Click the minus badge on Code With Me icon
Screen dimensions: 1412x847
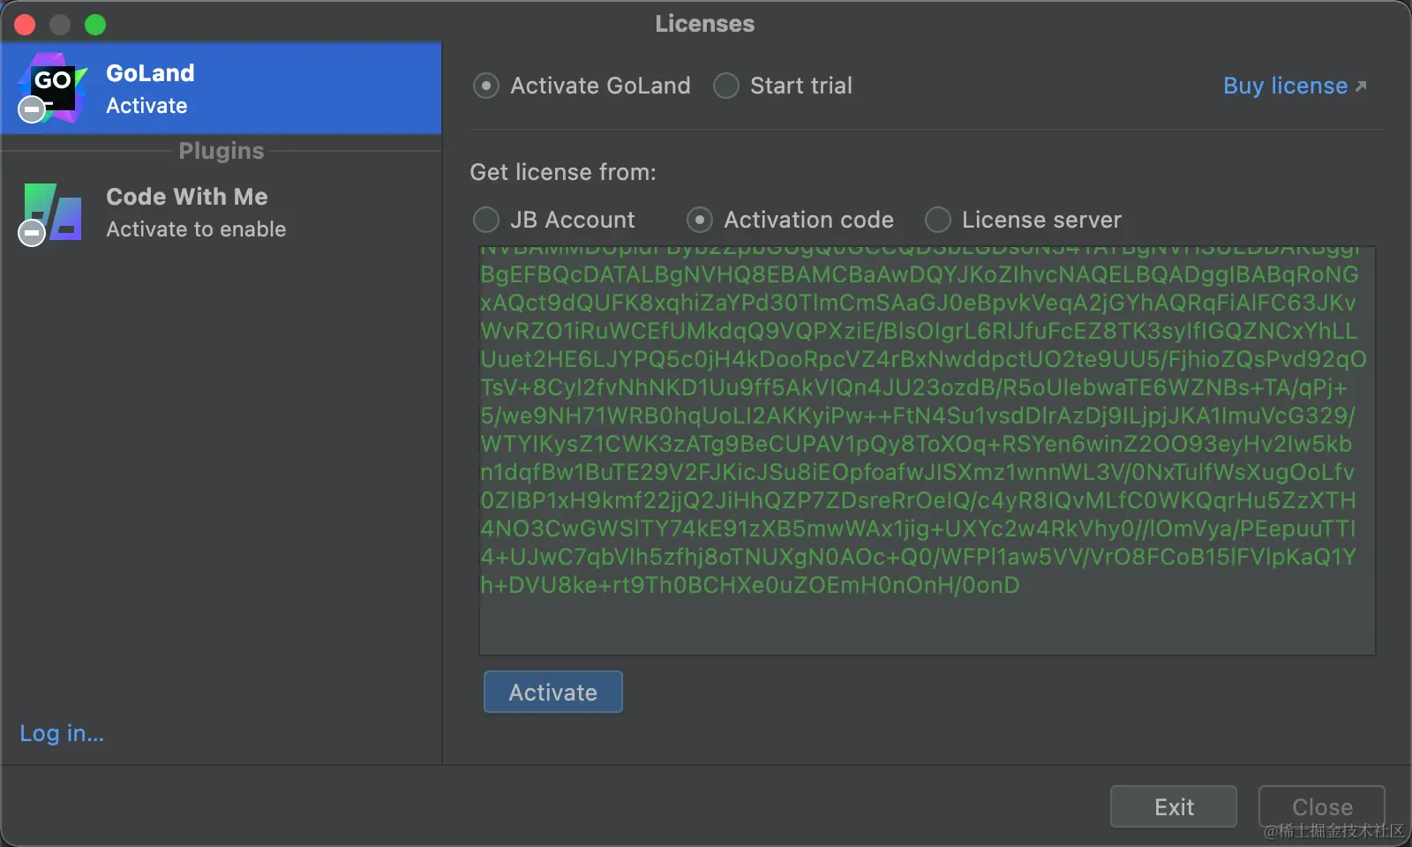(x=32, y=233)
